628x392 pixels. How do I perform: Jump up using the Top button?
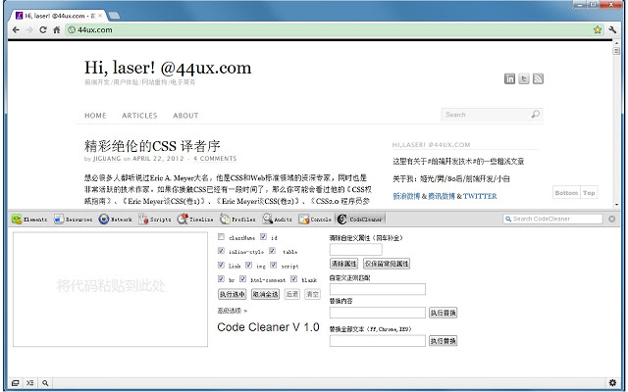(x=589, y=193)
